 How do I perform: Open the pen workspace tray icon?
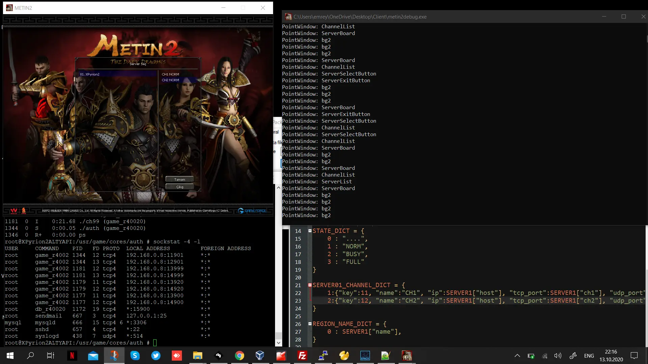(x=573, y=356)
